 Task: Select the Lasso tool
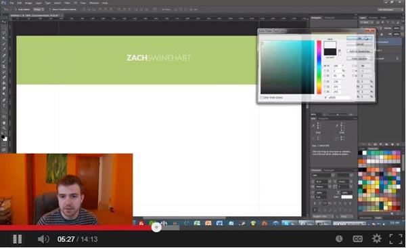tap(4, 33)
